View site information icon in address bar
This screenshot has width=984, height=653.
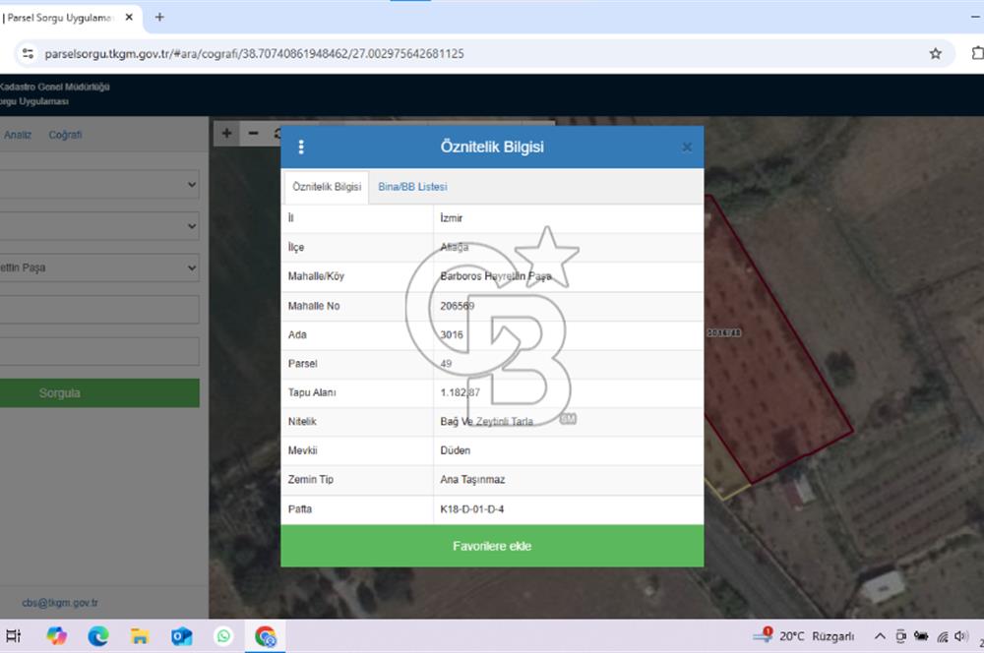click(28, 54)
